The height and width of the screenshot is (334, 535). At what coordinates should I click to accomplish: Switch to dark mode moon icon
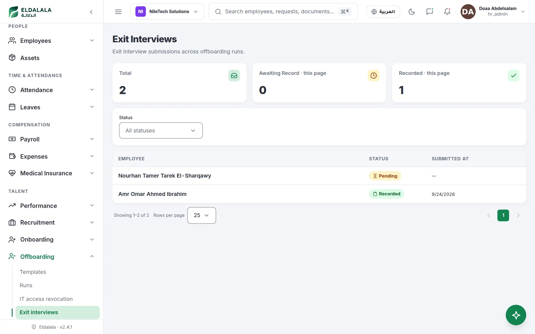tap(412, 12)
